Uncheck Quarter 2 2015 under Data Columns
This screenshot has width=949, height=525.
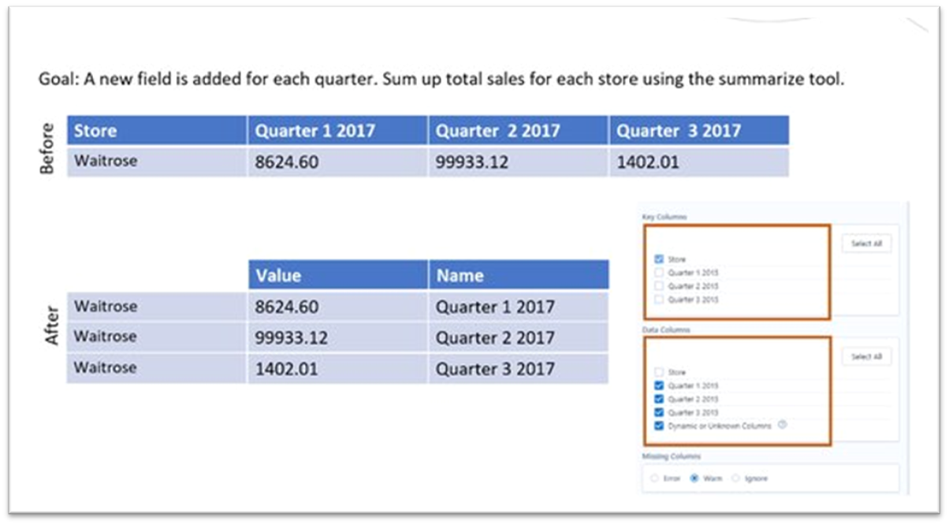[x=658, y=399]
